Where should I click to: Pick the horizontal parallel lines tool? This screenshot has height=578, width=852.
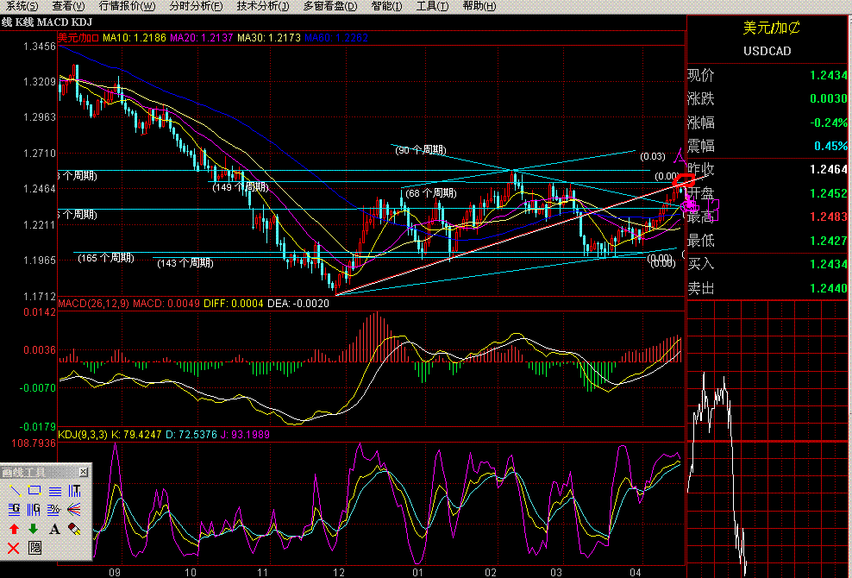coord(54,491)
